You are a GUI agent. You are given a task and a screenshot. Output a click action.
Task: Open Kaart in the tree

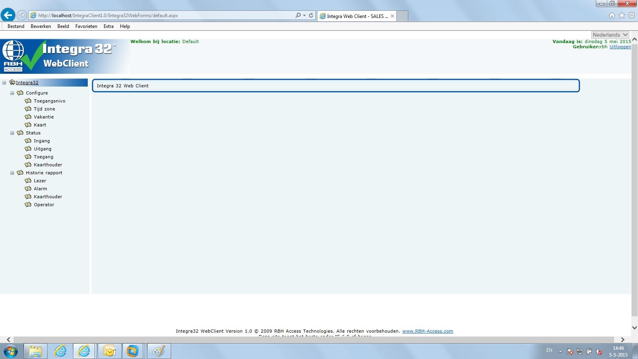click(40, 125)
